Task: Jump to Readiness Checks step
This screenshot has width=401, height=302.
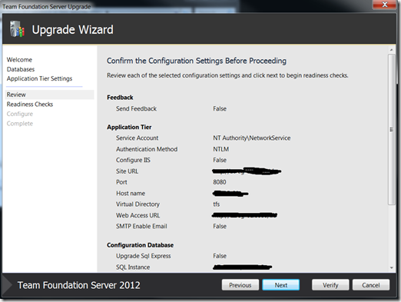Action: click(x=30, y=105)
